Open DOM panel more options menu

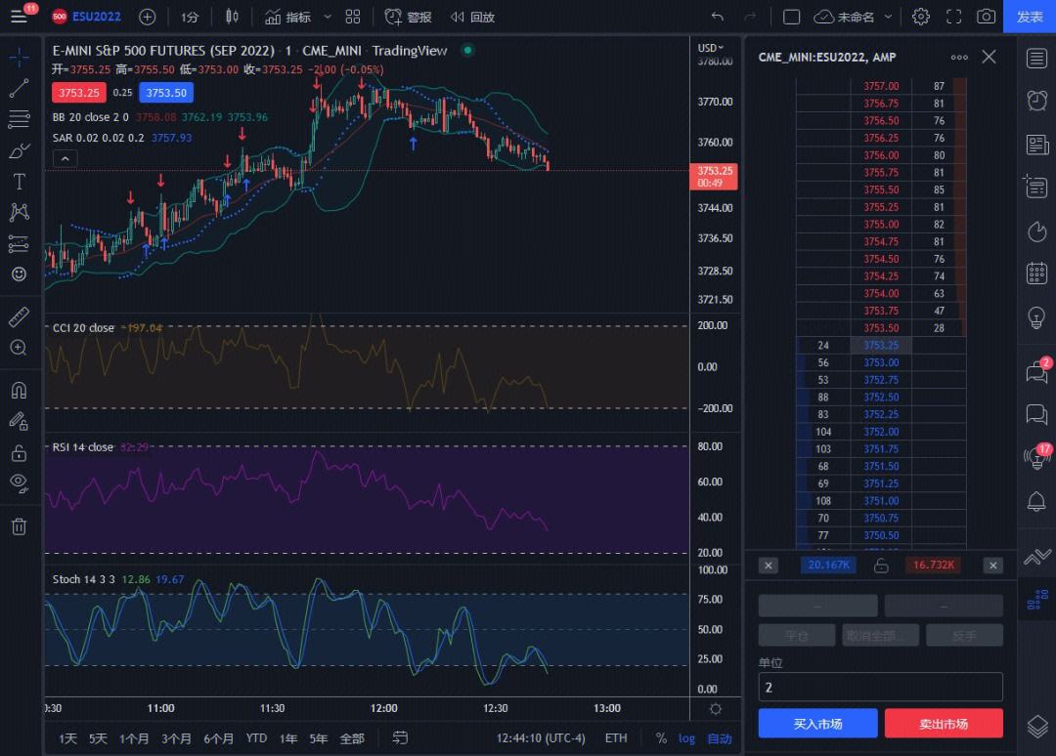[x=959, y=58]
